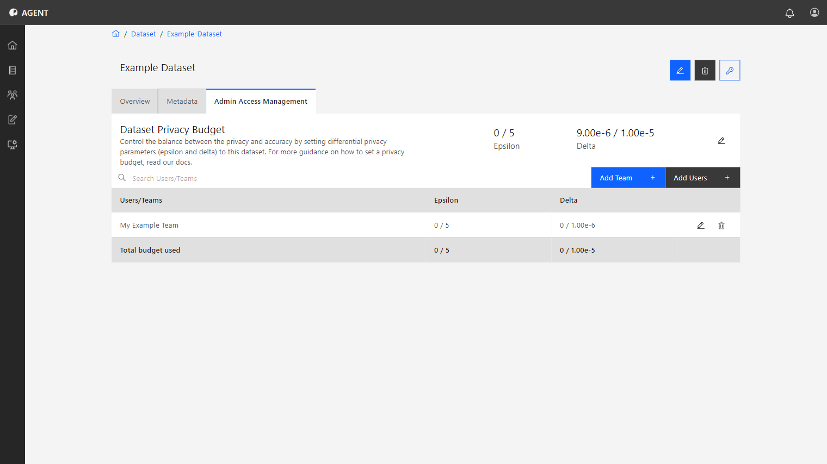Follow the Dataset breadcrumb link
This screenshot has height=464, width=827.
[x=144, y=34]
